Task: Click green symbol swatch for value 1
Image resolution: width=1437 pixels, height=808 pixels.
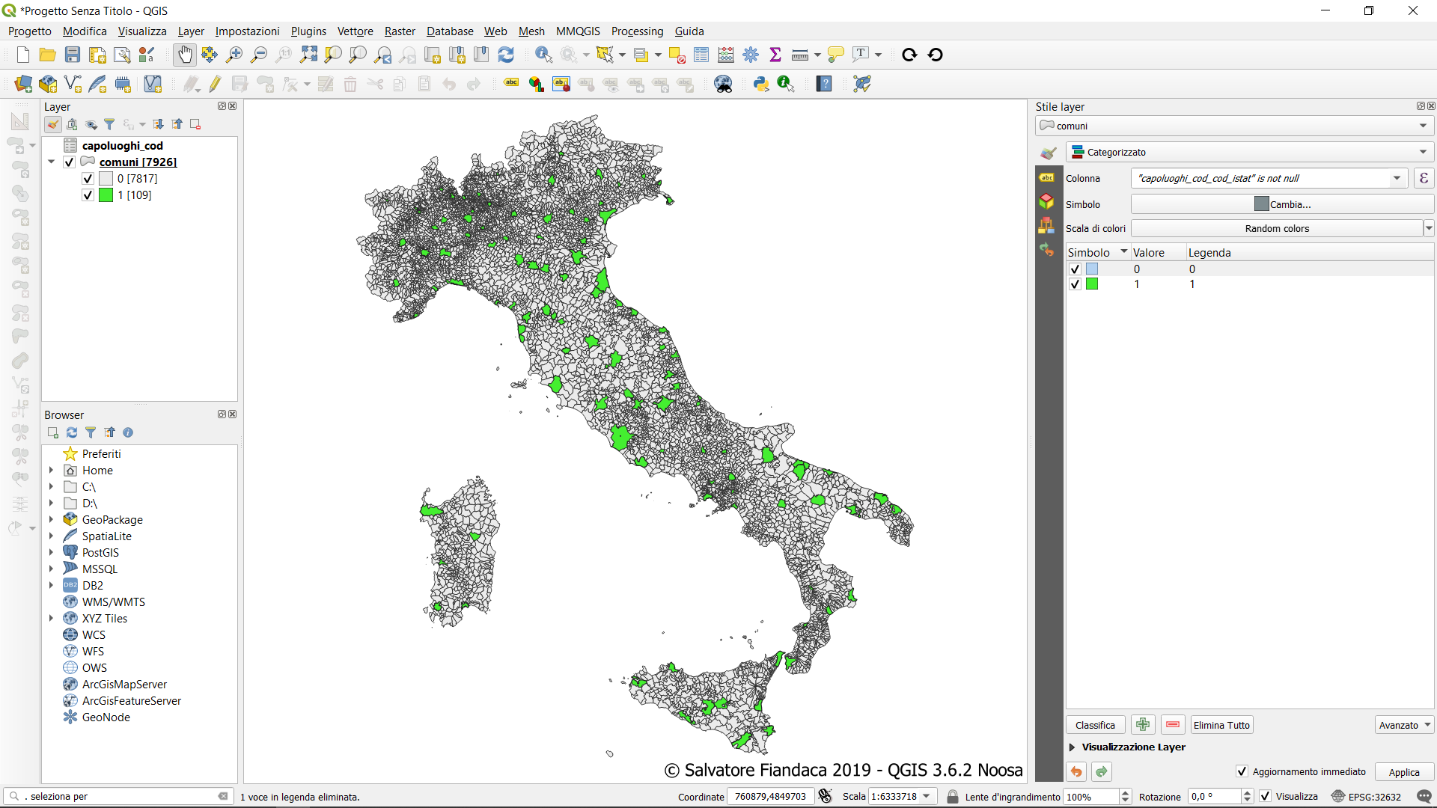Action: (x=1092, y=284)
